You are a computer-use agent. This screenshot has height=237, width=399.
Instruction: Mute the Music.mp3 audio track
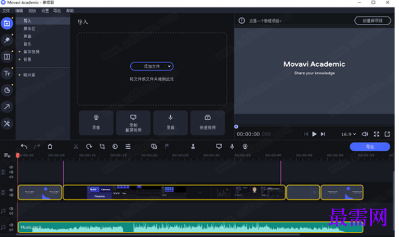tap(11, 225)
